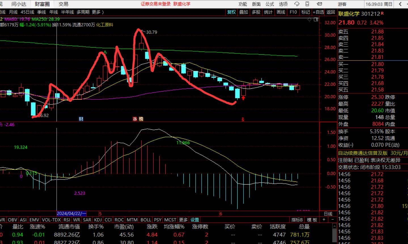Image resolution: width=408 pixels, height=244 pixels.
Task: Open F10 company information
Action: pyautogui.click(x=293, y=12)
